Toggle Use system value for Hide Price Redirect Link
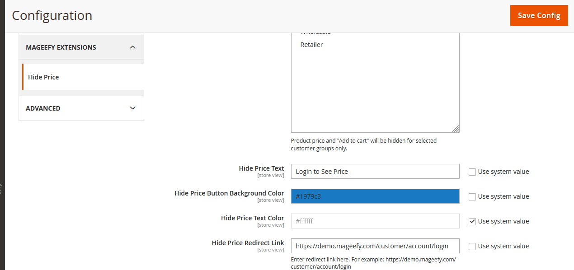Screen dimensions: 574x270 pyautogui.click(x=472, y=246)
